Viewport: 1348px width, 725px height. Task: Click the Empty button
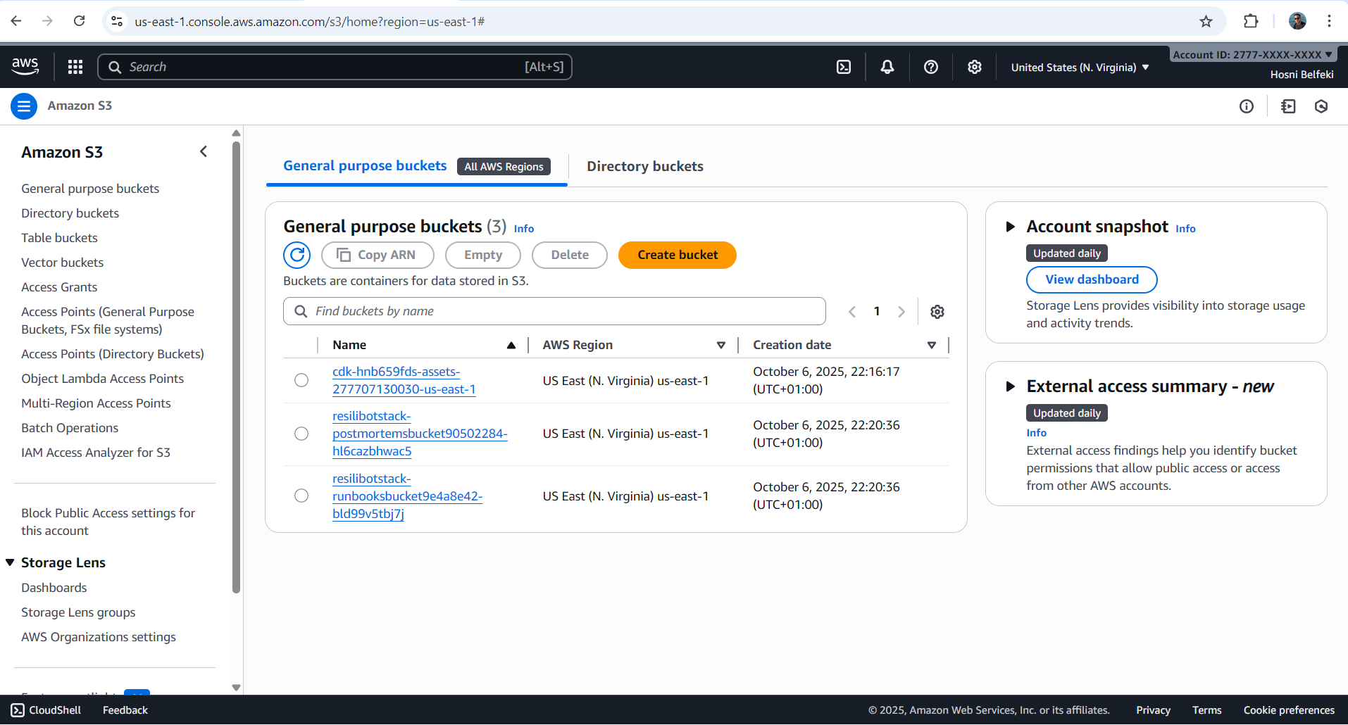coord(483,255)
